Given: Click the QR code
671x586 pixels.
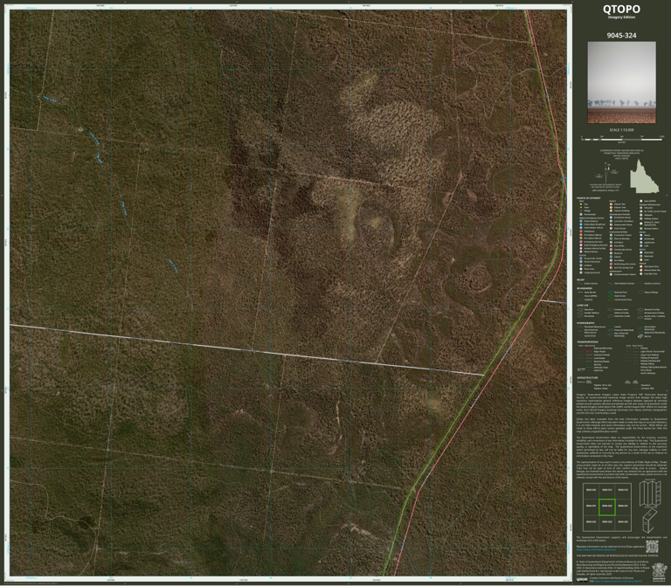Looking at the screenshot, I should point(652,547).
